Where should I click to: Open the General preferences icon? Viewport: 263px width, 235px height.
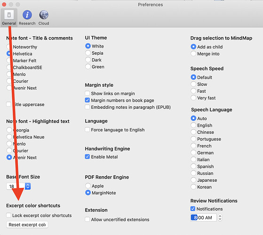pyautogui.click(x=9, y=15)
